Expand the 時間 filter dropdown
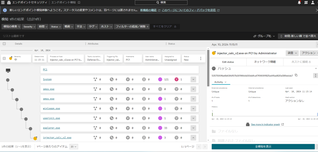Viewport: 318px width, 152px height. 43,27
